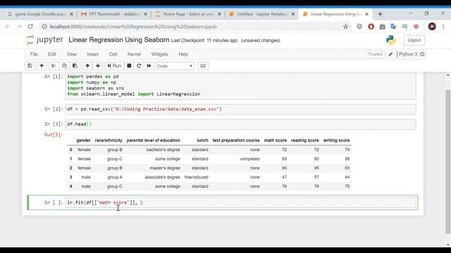Click the Trusted notebook indicator
The height and width of the screenshot is (253, 451).
tap(375, 54)
